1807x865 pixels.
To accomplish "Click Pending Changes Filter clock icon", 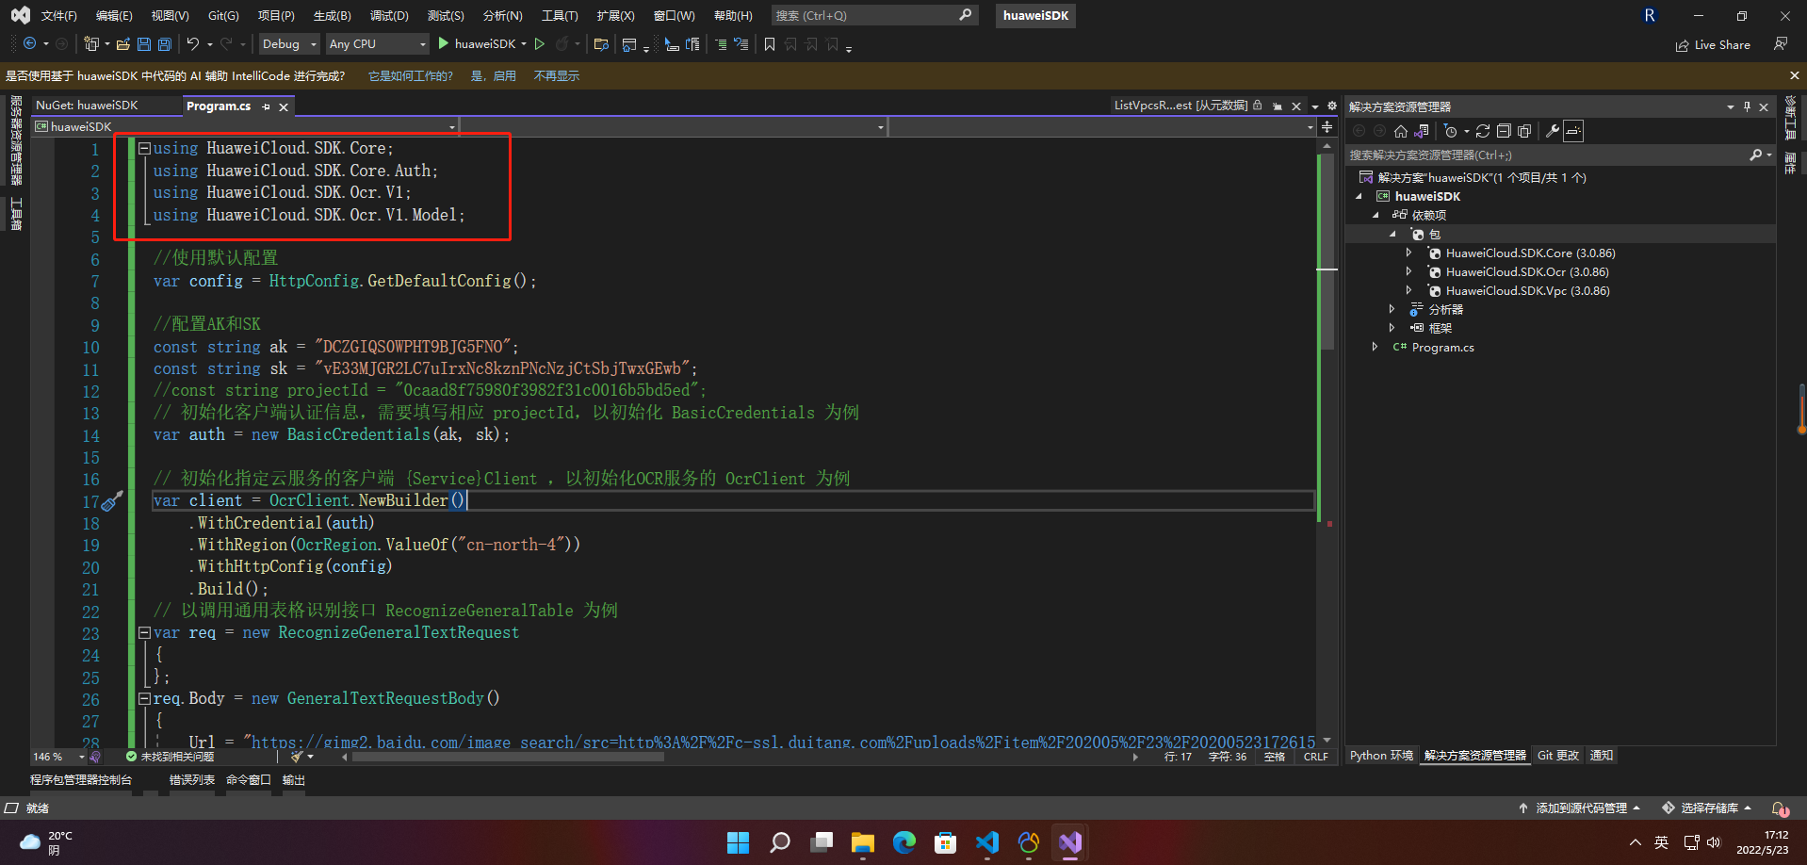I will (1451, 131).
